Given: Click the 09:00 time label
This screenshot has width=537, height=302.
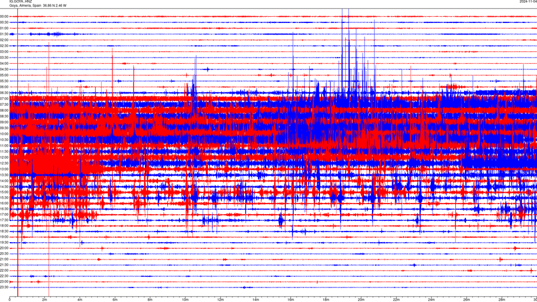Looking at the screenshot, I should [4, 122].
